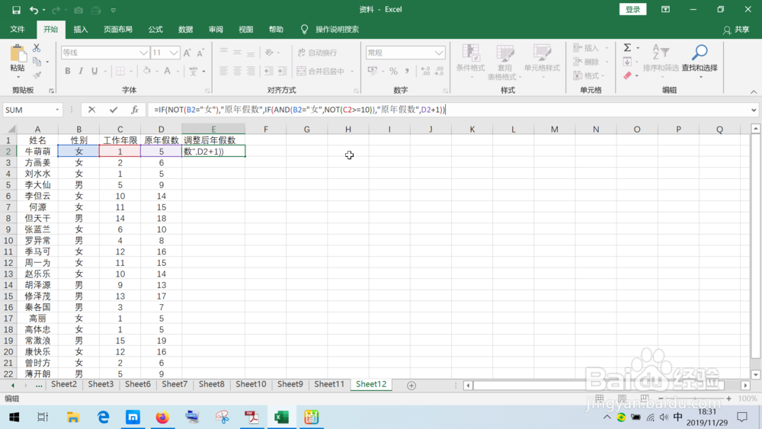Screen dimensions: 762x429
Task: Undo the last action
Action: pos(34,10)
